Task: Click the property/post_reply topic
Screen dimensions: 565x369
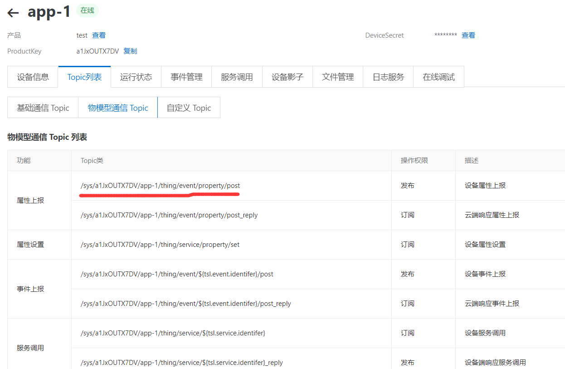Action: tap(169, 215)
